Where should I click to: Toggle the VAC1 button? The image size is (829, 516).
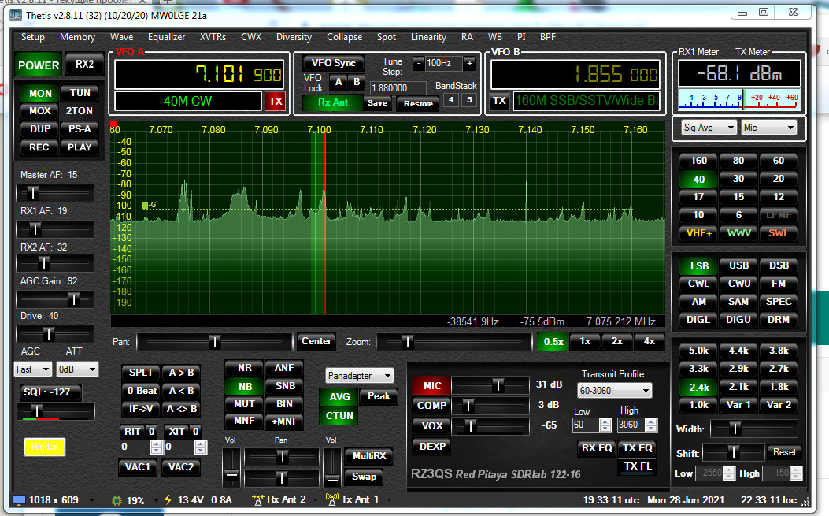point(138,467)
